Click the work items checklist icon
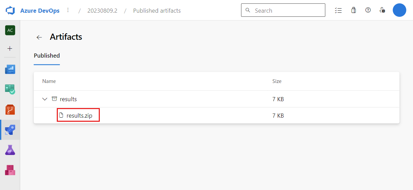The height and width of the screenshot is (190, 413). [338, 10]
